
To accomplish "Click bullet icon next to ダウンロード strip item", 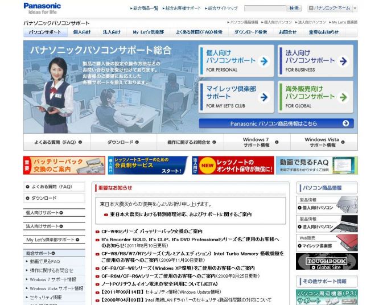I will (x=137, y=142).
